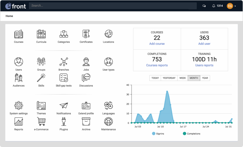Click the training time 100D 11h
243x147 pixels.
[x=204, y=59]
